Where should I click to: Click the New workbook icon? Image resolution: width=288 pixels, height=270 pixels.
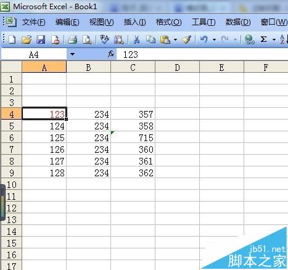[12, 39]
